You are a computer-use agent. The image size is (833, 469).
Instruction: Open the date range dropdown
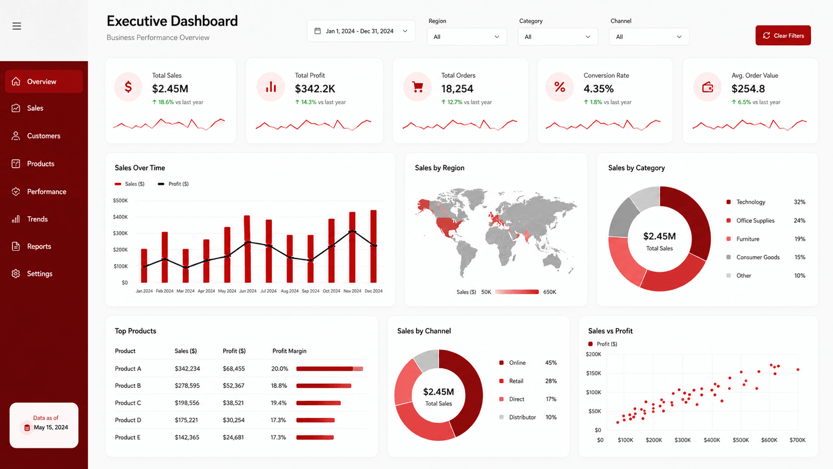[x=361, y=31]
